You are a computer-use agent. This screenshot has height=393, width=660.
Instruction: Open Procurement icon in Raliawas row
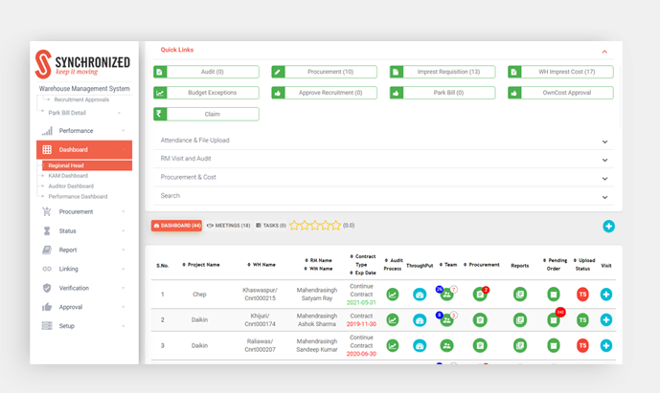click(x=479, y=345)
